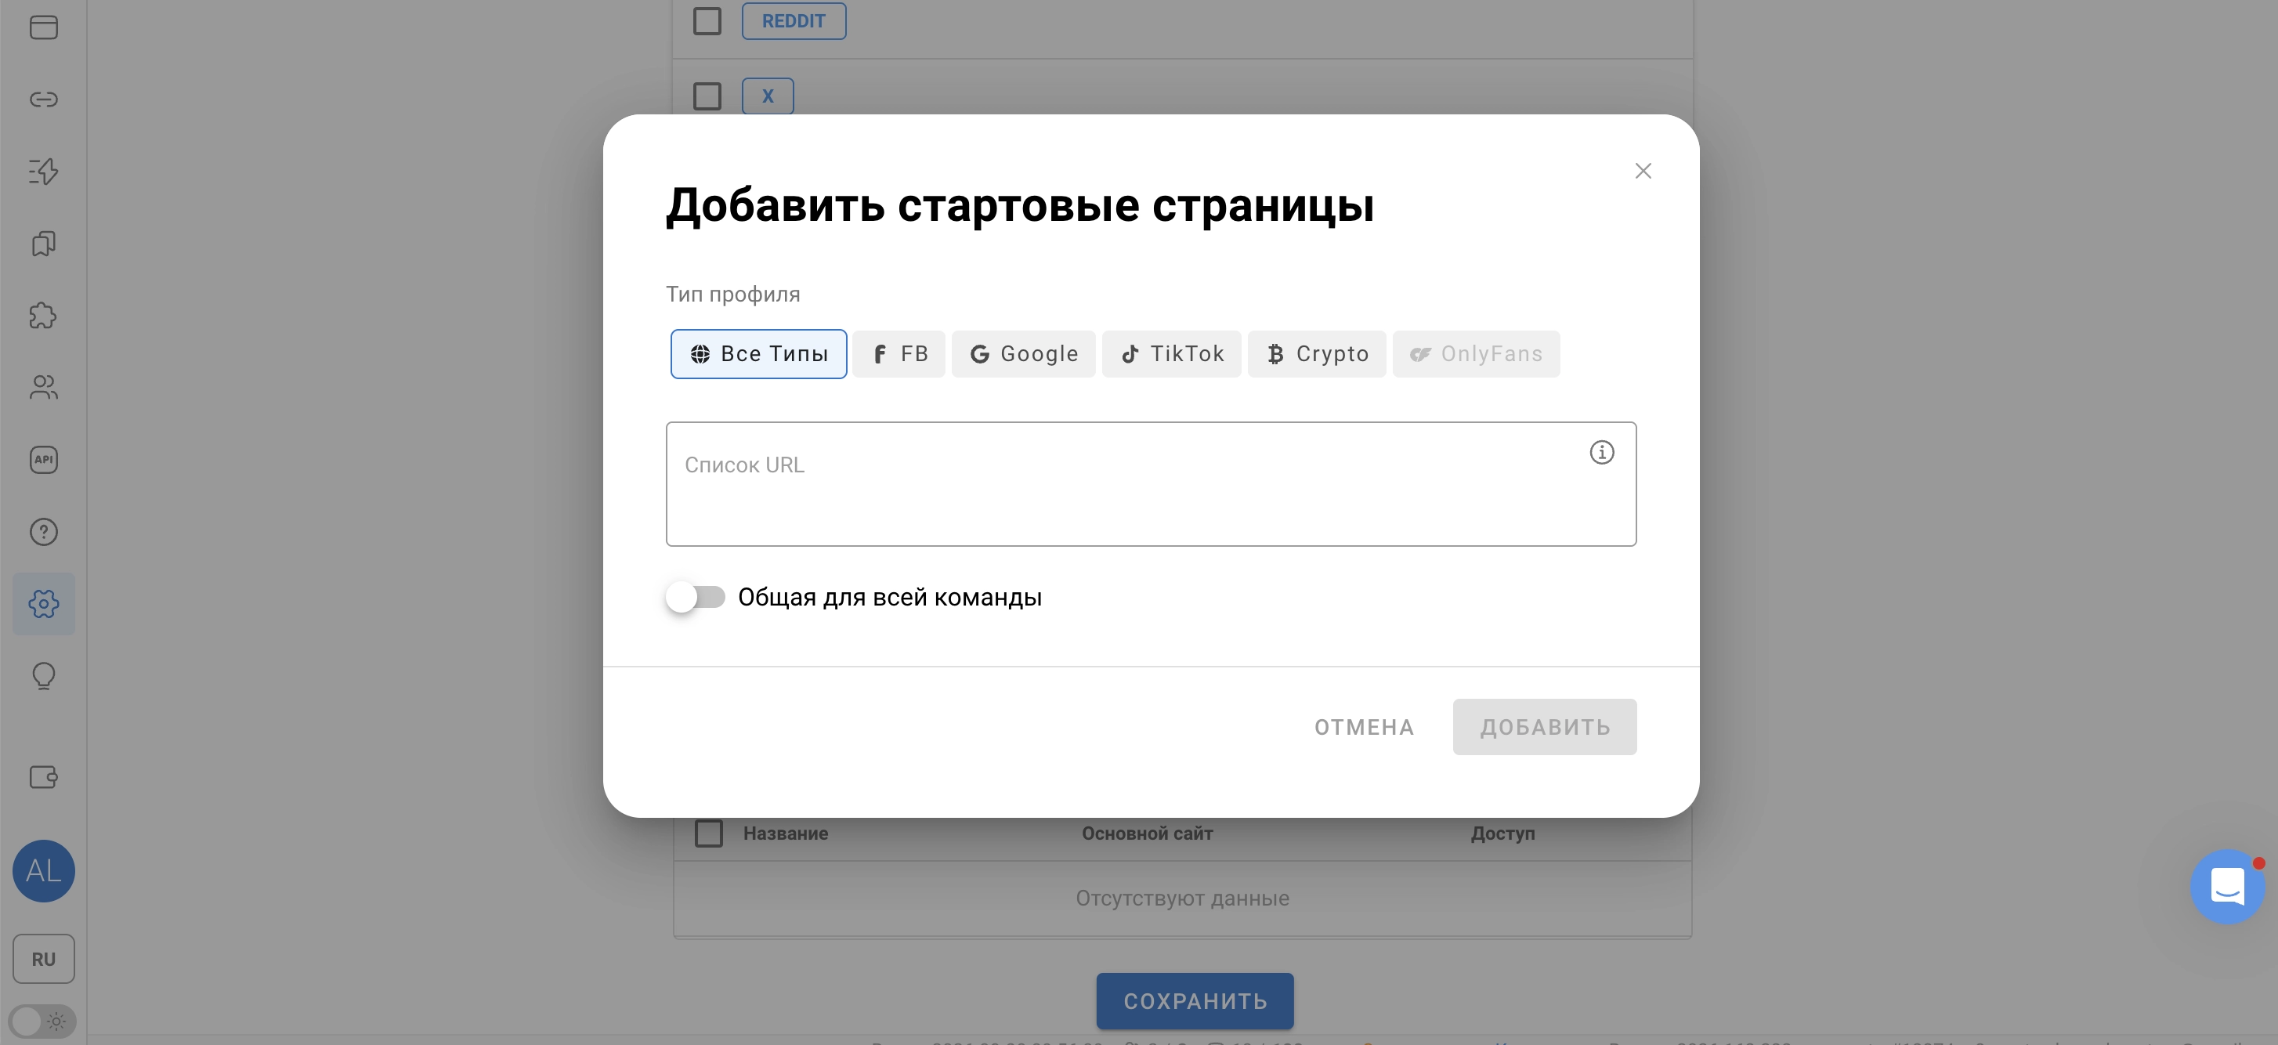Screen dimensions: 2278x1045
Task: Select the Crypto profile type
Action: [x=1317, y=355]
